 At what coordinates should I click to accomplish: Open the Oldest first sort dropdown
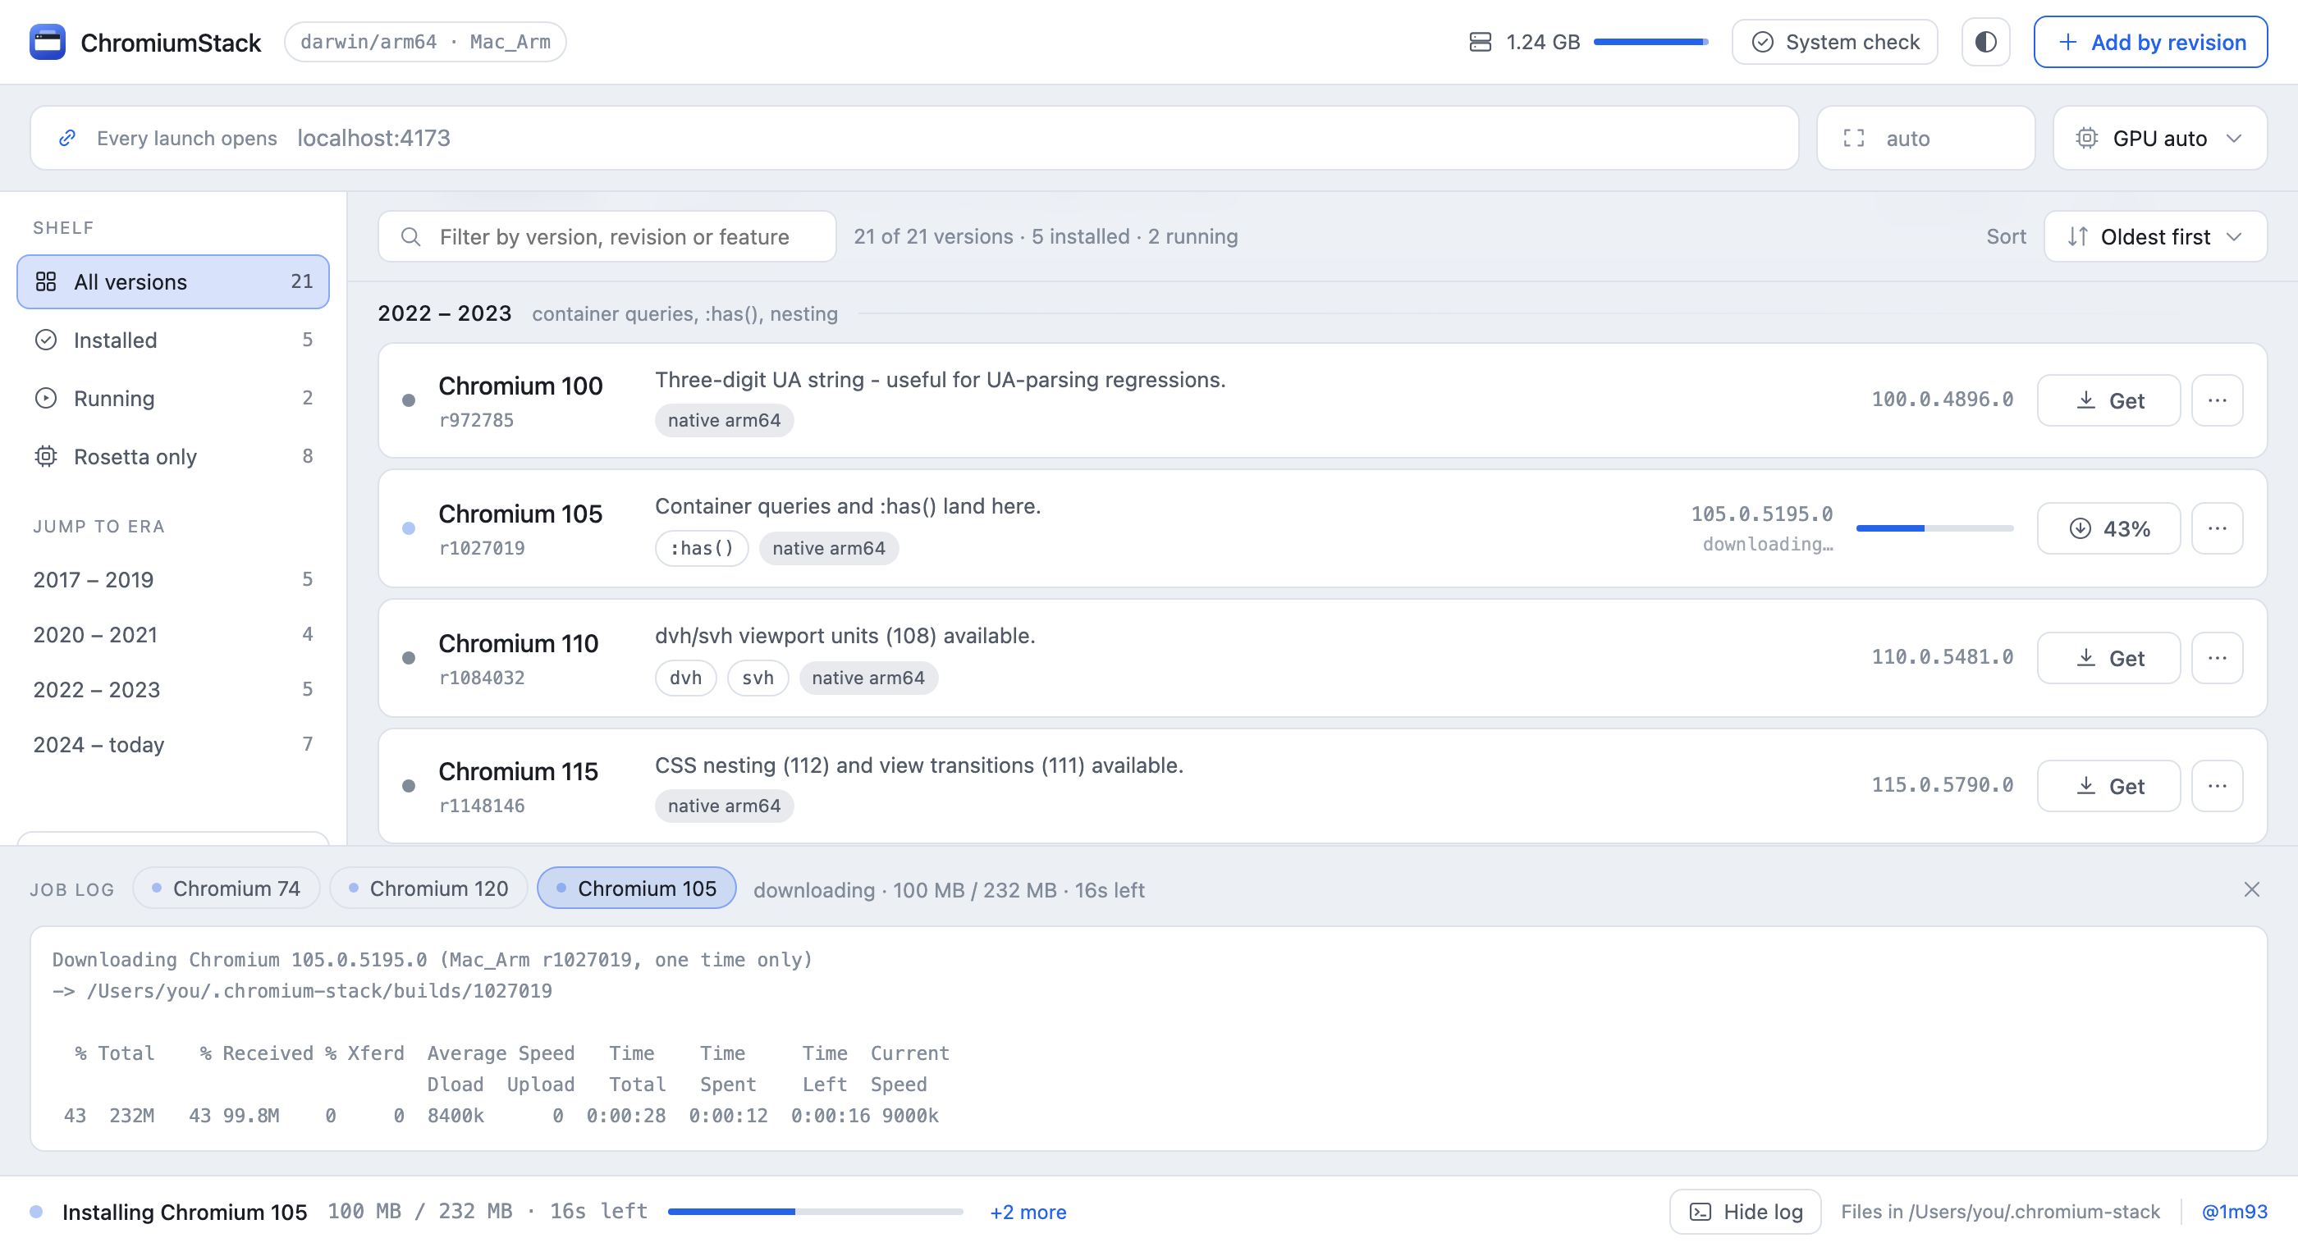pos(2154,236)
